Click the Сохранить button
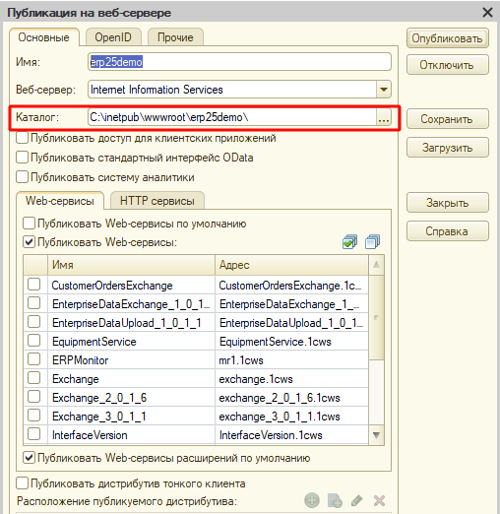Image resolution: width=500 pixels, height=514 pixels. pos(447,119)
